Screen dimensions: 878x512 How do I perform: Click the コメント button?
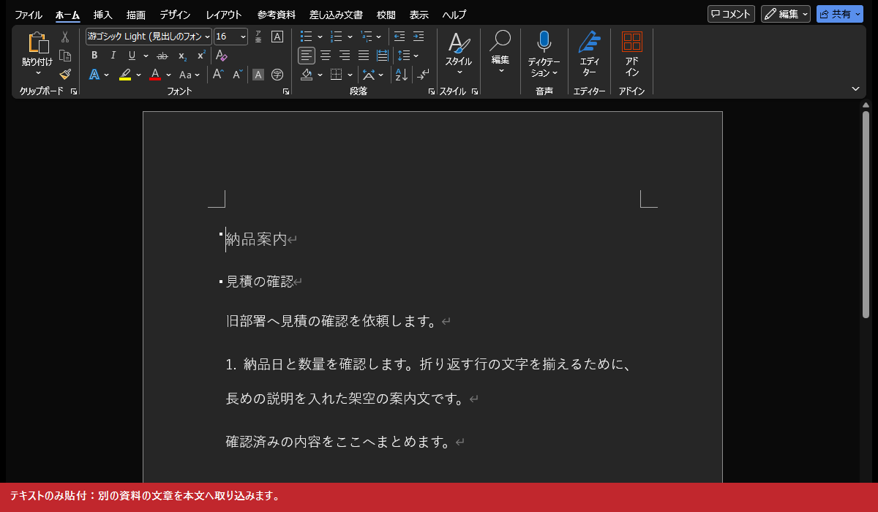(x=731, y=14)
